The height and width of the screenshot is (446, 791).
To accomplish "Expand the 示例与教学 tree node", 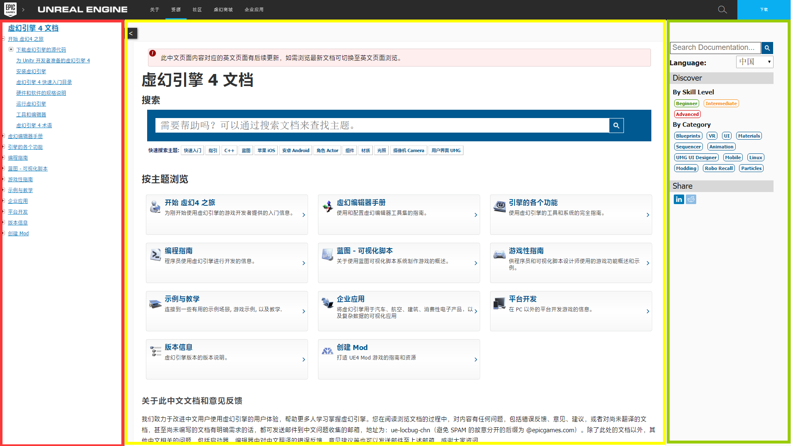I will tap(3, 190).
